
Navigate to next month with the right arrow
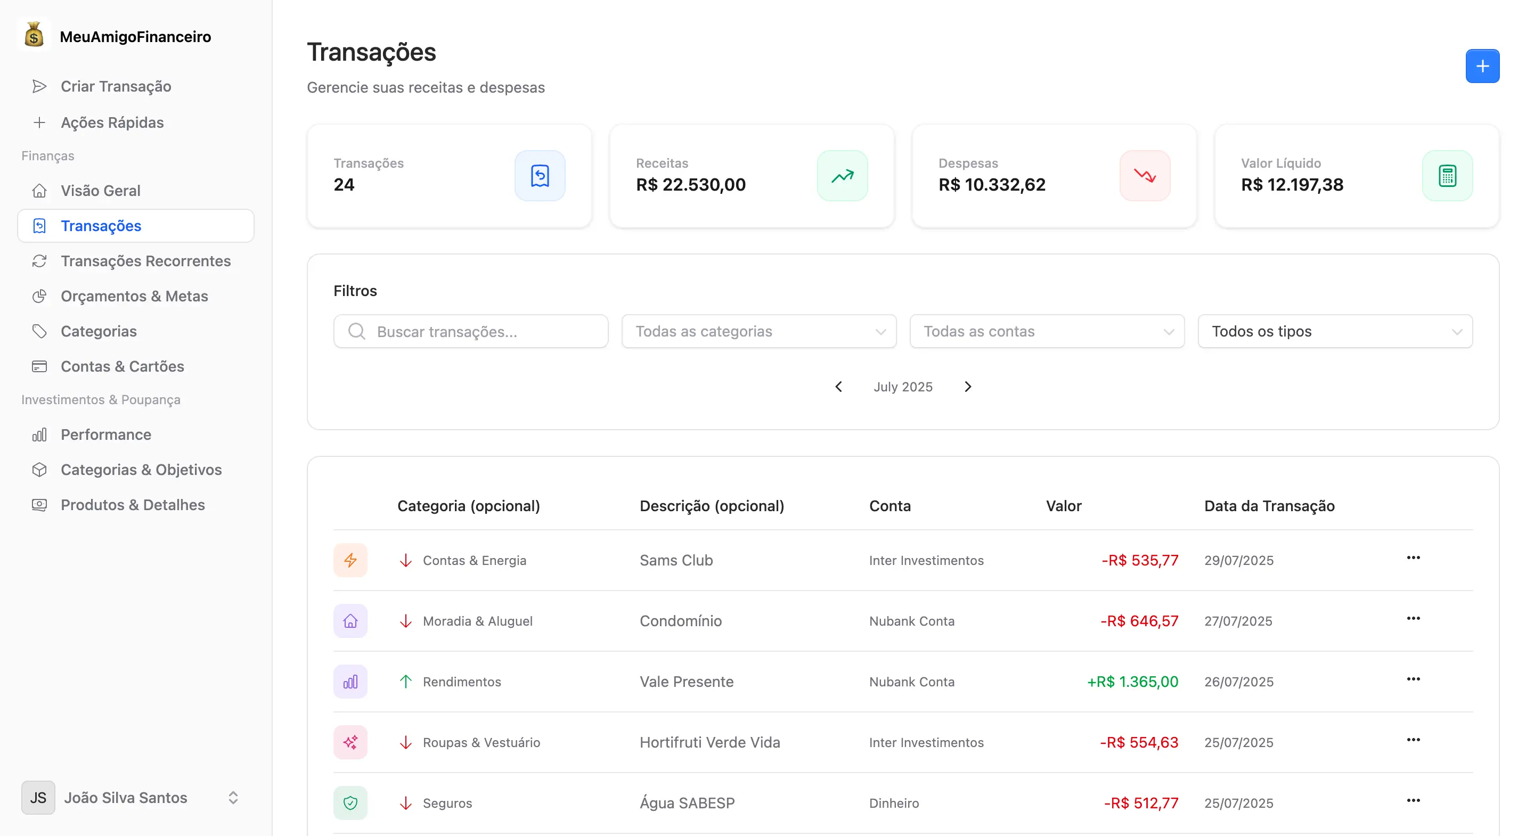967,387
